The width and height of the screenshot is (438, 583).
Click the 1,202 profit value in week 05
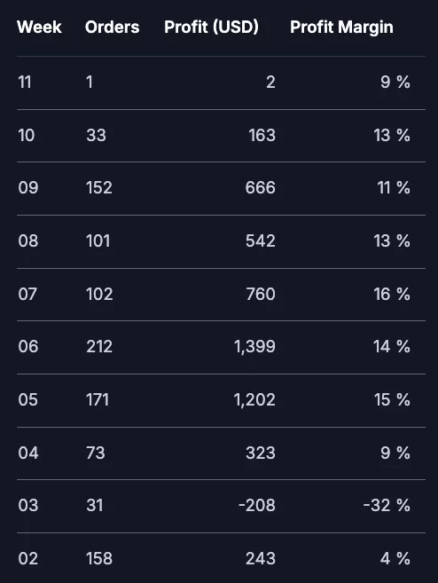tap(254, 400)
